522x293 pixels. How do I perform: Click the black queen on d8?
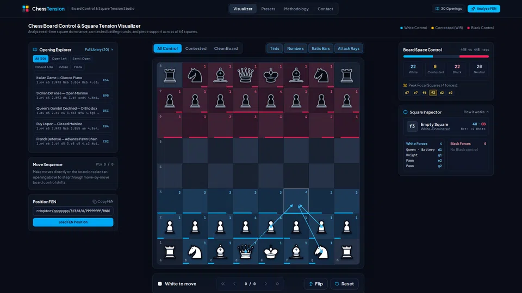point(245,75)
